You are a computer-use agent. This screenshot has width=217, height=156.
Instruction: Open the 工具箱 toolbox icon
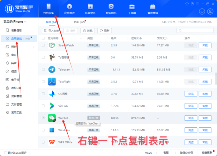coord(132,7)
